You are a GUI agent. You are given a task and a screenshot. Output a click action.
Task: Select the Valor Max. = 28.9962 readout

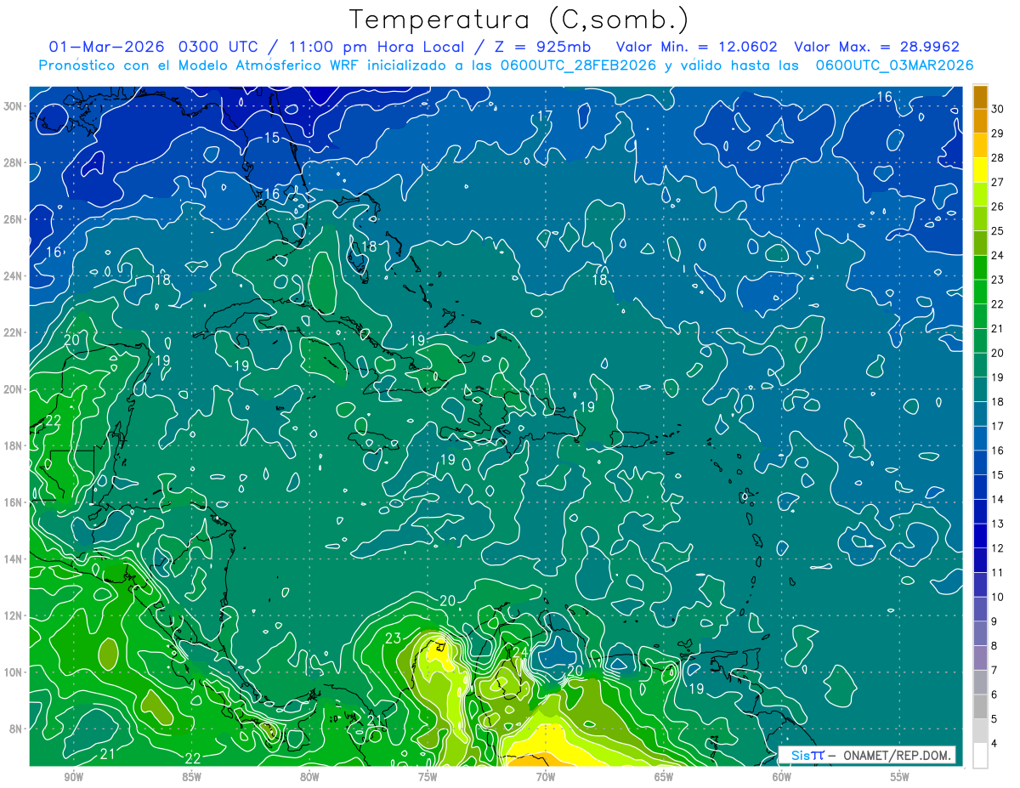877,47
